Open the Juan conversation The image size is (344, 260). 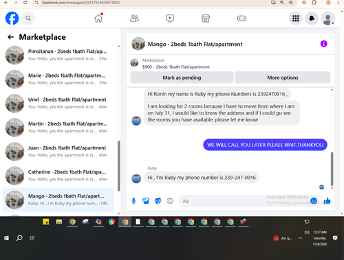(58, 152)
